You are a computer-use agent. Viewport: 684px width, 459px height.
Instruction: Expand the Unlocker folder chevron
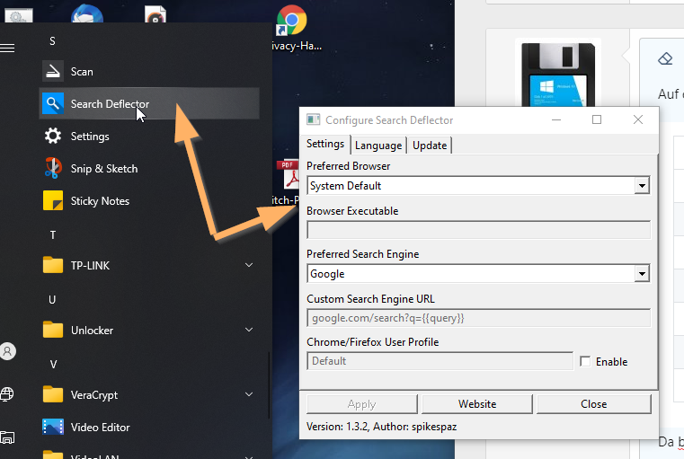pos(249,330)
